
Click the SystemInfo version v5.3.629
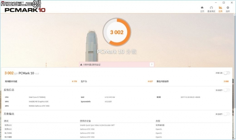click(108, 102)
